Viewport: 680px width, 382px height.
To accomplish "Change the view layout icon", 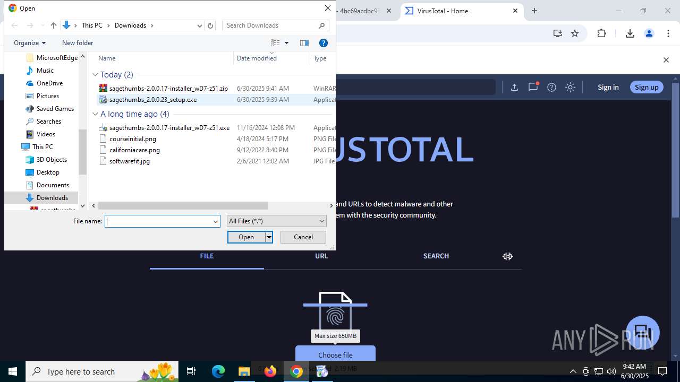I will (275, 43).
